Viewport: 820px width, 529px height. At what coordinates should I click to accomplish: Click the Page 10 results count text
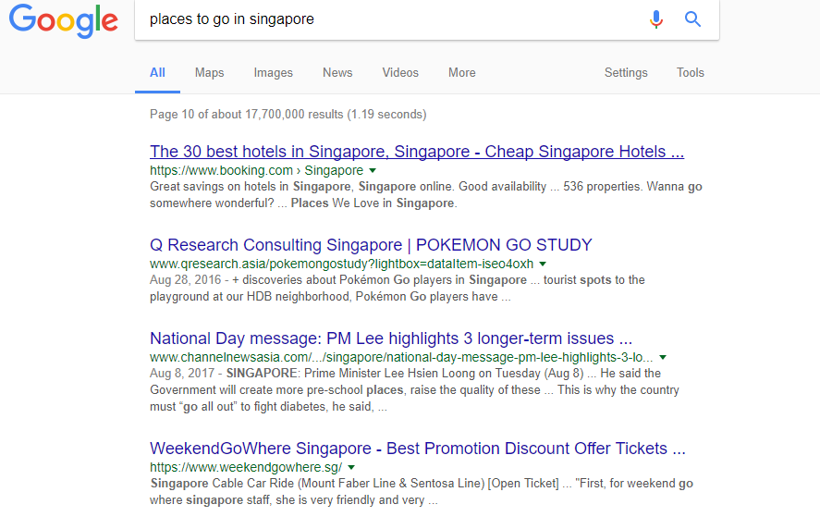click(288, 114)
